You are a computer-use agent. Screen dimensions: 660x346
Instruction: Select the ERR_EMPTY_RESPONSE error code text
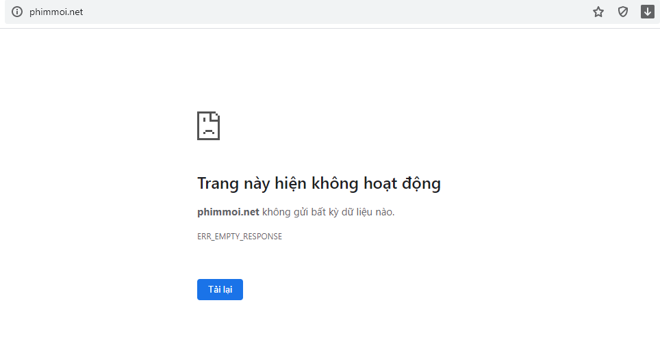[x=240, y=237]
